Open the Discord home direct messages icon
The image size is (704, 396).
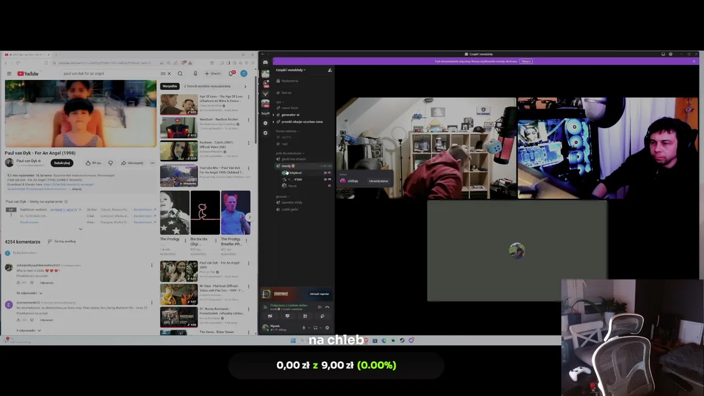click(x=265, y=63)
